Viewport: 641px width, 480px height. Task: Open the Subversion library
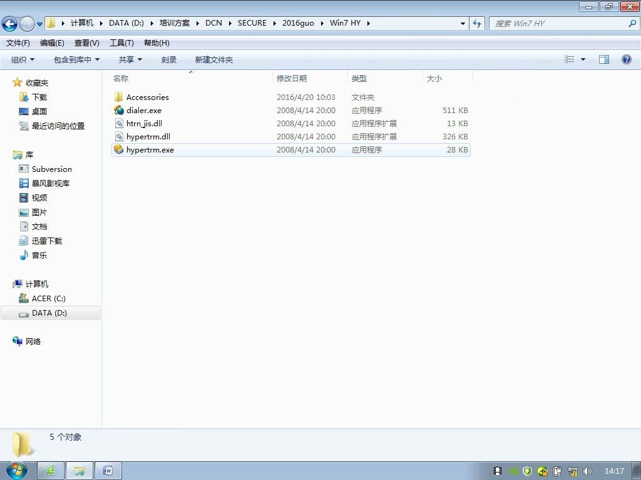pyautogui.click(x=51, y=169)
